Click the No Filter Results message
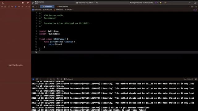 (x=15, y=65)
